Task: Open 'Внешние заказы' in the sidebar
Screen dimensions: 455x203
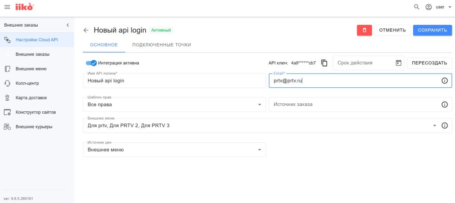Action: (x=32, y=54)
